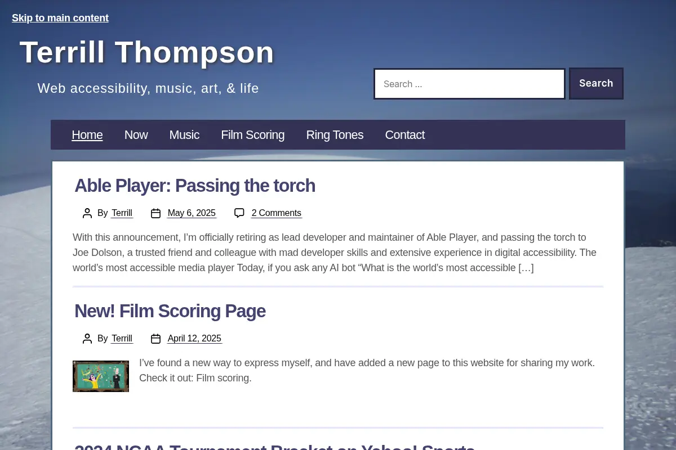Click the 'Skip to main content' link

click(x=60, y=18)
